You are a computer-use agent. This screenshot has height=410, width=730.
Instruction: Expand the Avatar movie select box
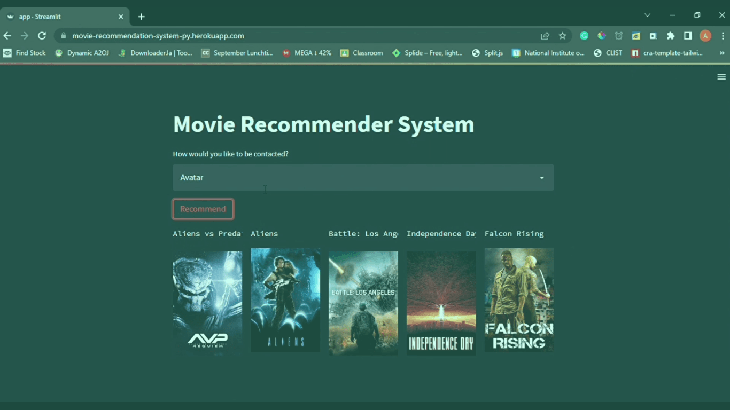(363, 177)
